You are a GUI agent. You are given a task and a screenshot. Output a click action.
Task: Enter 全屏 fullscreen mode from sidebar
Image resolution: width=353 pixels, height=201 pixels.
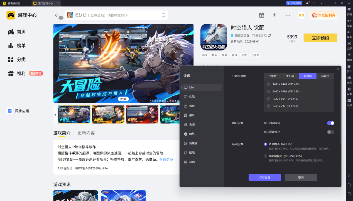pos(349,43)
